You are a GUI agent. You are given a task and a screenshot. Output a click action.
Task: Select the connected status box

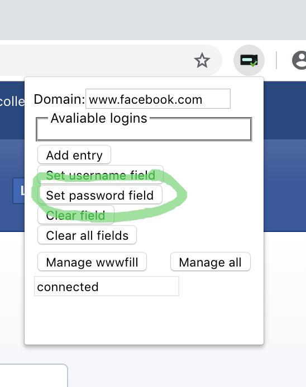[x=107, y=286]
